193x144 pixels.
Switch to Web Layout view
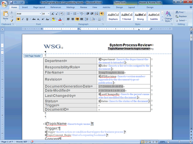(150, 142)
